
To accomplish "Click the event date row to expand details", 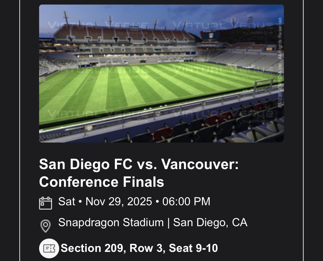I will 134,201.
